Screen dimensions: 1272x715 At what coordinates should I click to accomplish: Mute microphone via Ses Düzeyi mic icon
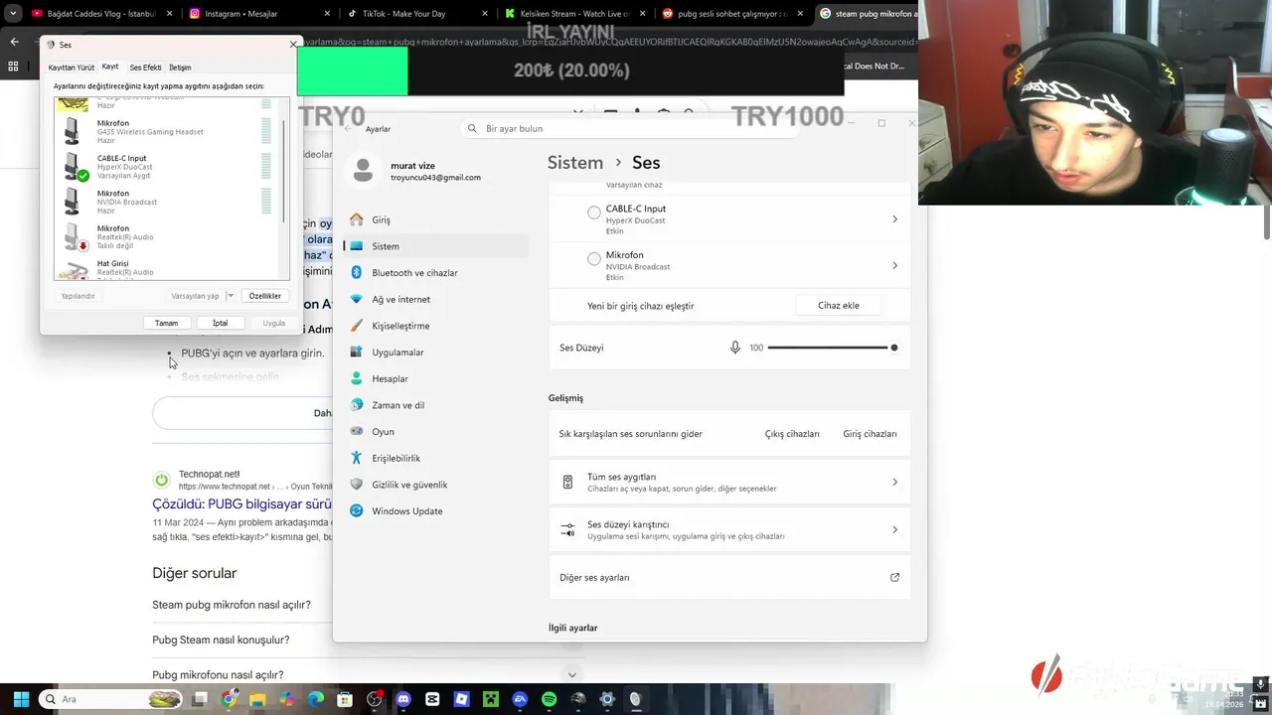(735, 348)
